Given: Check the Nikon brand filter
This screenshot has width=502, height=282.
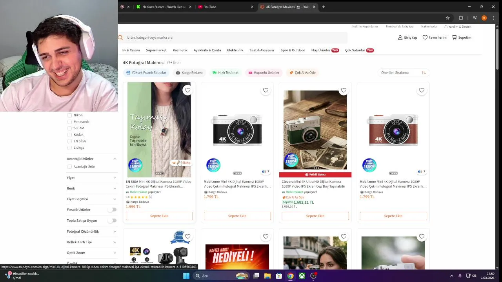Looking at the screenshot, I should [x=69, y=115].
